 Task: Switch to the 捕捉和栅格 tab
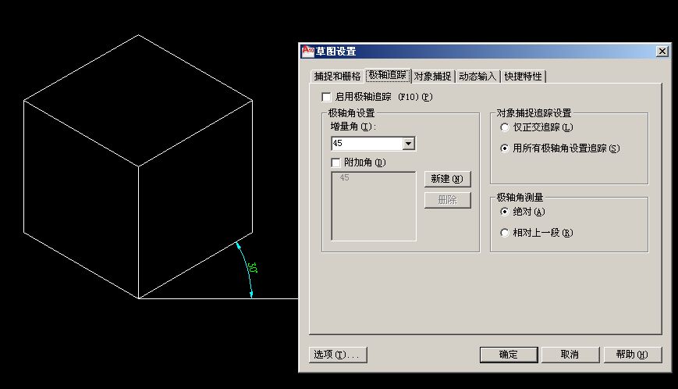coord(337,77)
